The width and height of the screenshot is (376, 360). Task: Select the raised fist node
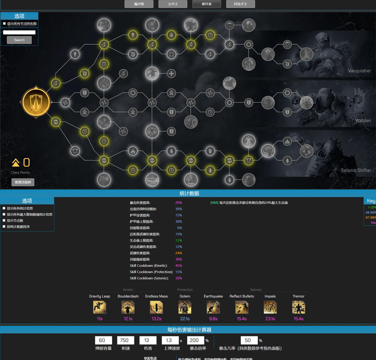click(210, 151)
